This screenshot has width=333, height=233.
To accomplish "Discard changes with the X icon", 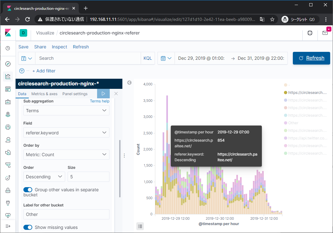I will (116, 94).
